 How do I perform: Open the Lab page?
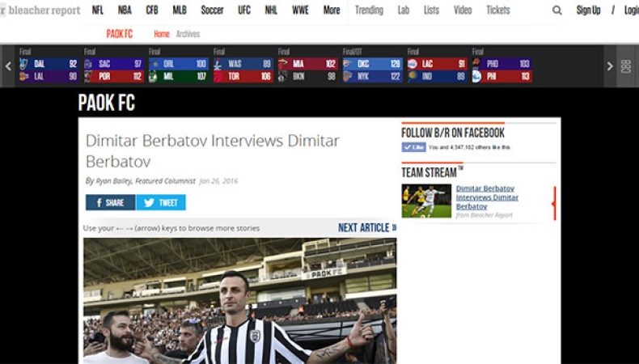pos(404,11)
